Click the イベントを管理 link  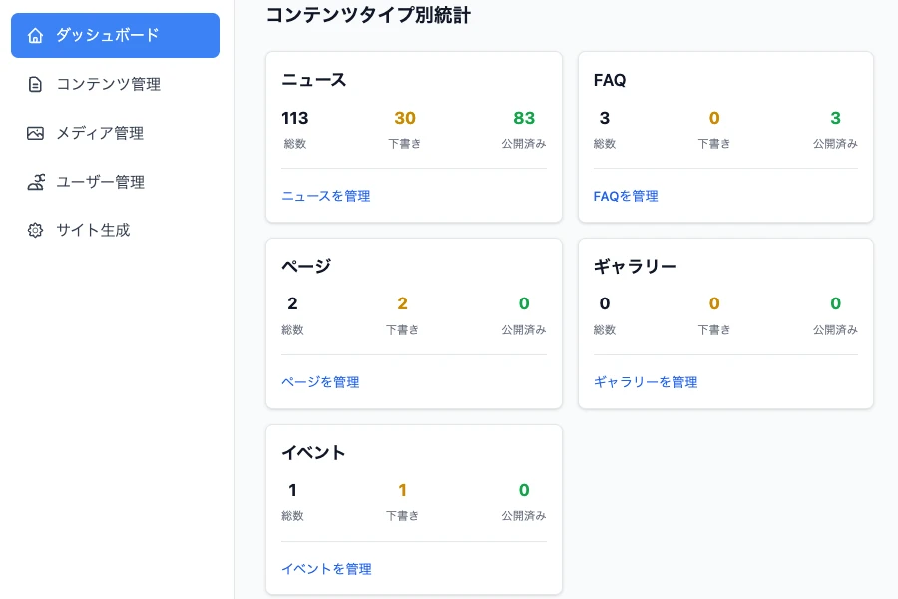pyautogui.click(x=326, y=569)
